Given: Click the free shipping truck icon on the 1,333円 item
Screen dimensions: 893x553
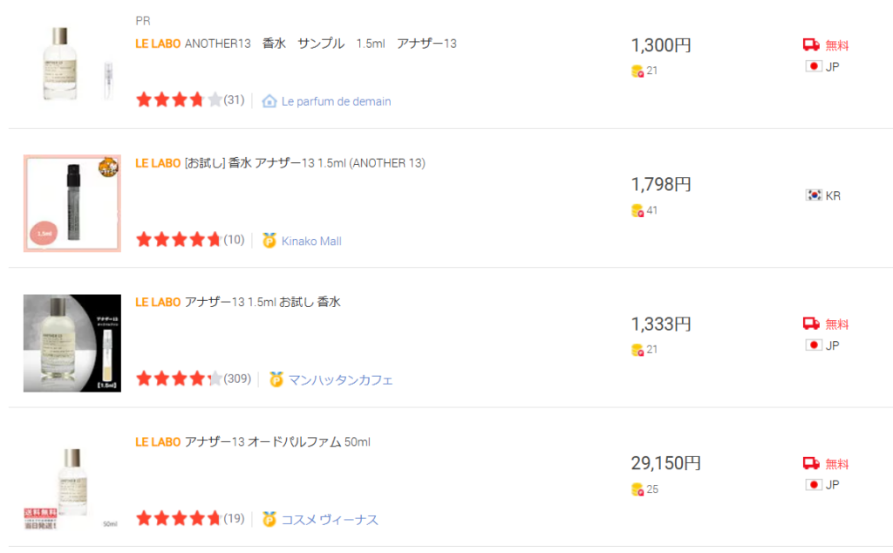Looking at the screenshot, I should point(811,324).
